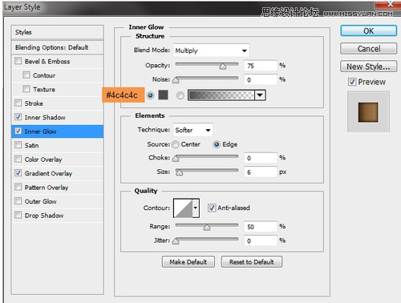This screenshot has height=303, width=401.
Task: Open the Contour picker arrow
Action: (196, 208)
